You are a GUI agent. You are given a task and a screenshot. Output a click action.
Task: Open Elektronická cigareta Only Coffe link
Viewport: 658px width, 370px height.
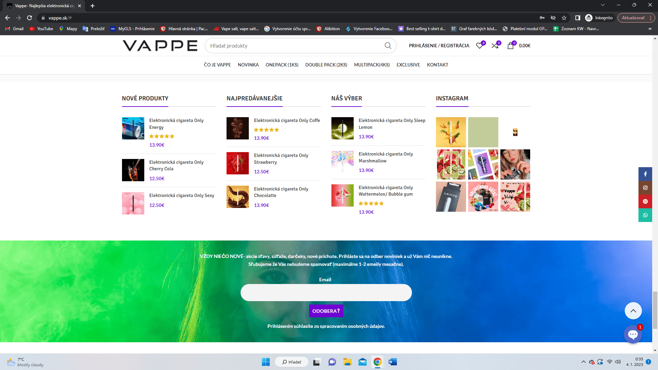tap(287, 121)
